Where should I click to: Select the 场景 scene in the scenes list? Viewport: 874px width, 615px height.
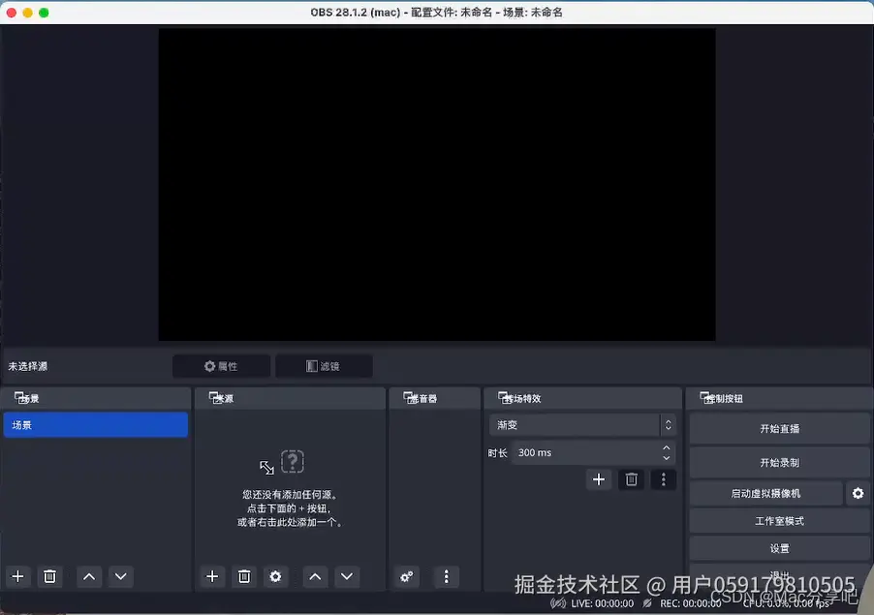point(95,424)
